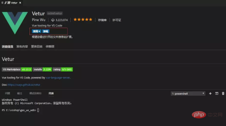
Task: Click the VS Marketplace v0.12.3 badge
Action: coord(17,70)
